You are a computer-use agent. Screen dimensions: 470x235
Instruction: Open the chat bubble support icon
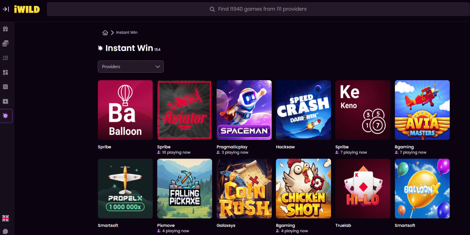coord(5,231)
